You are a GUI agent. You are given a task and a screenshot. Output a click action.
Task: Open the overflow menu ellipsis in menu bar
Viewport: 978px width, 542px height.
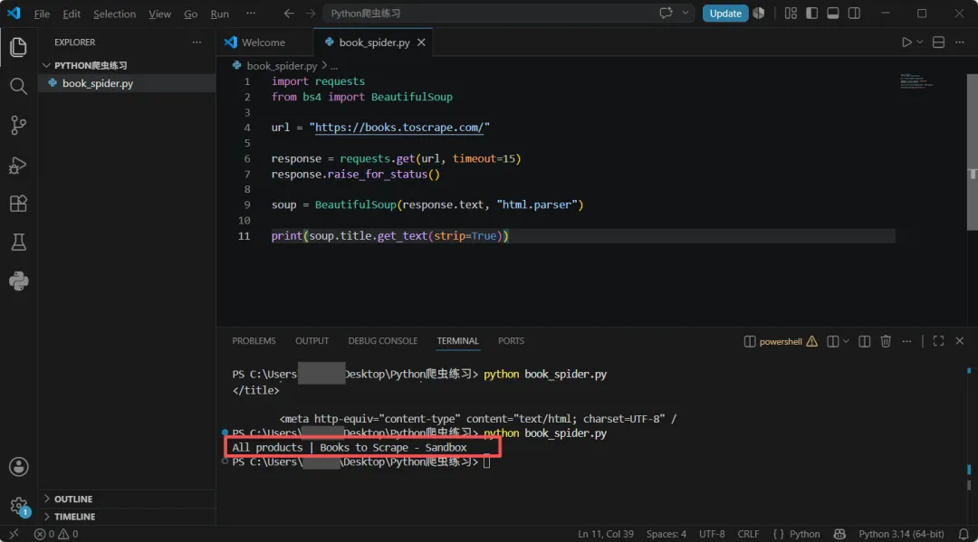[x=251, y=13]
